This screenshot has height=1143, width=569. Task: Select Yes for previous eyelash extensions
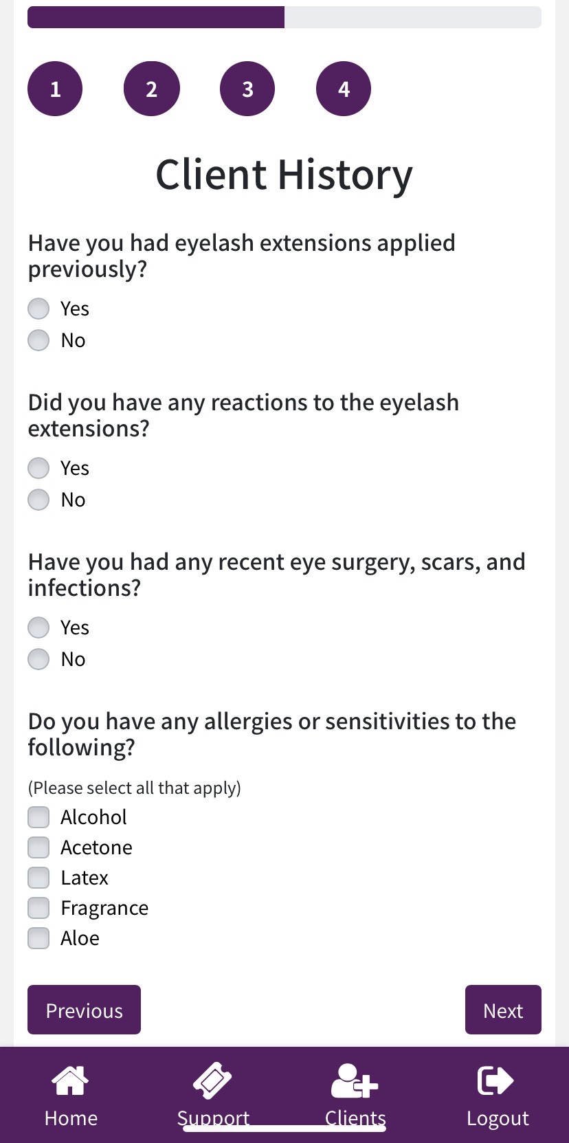38,309
